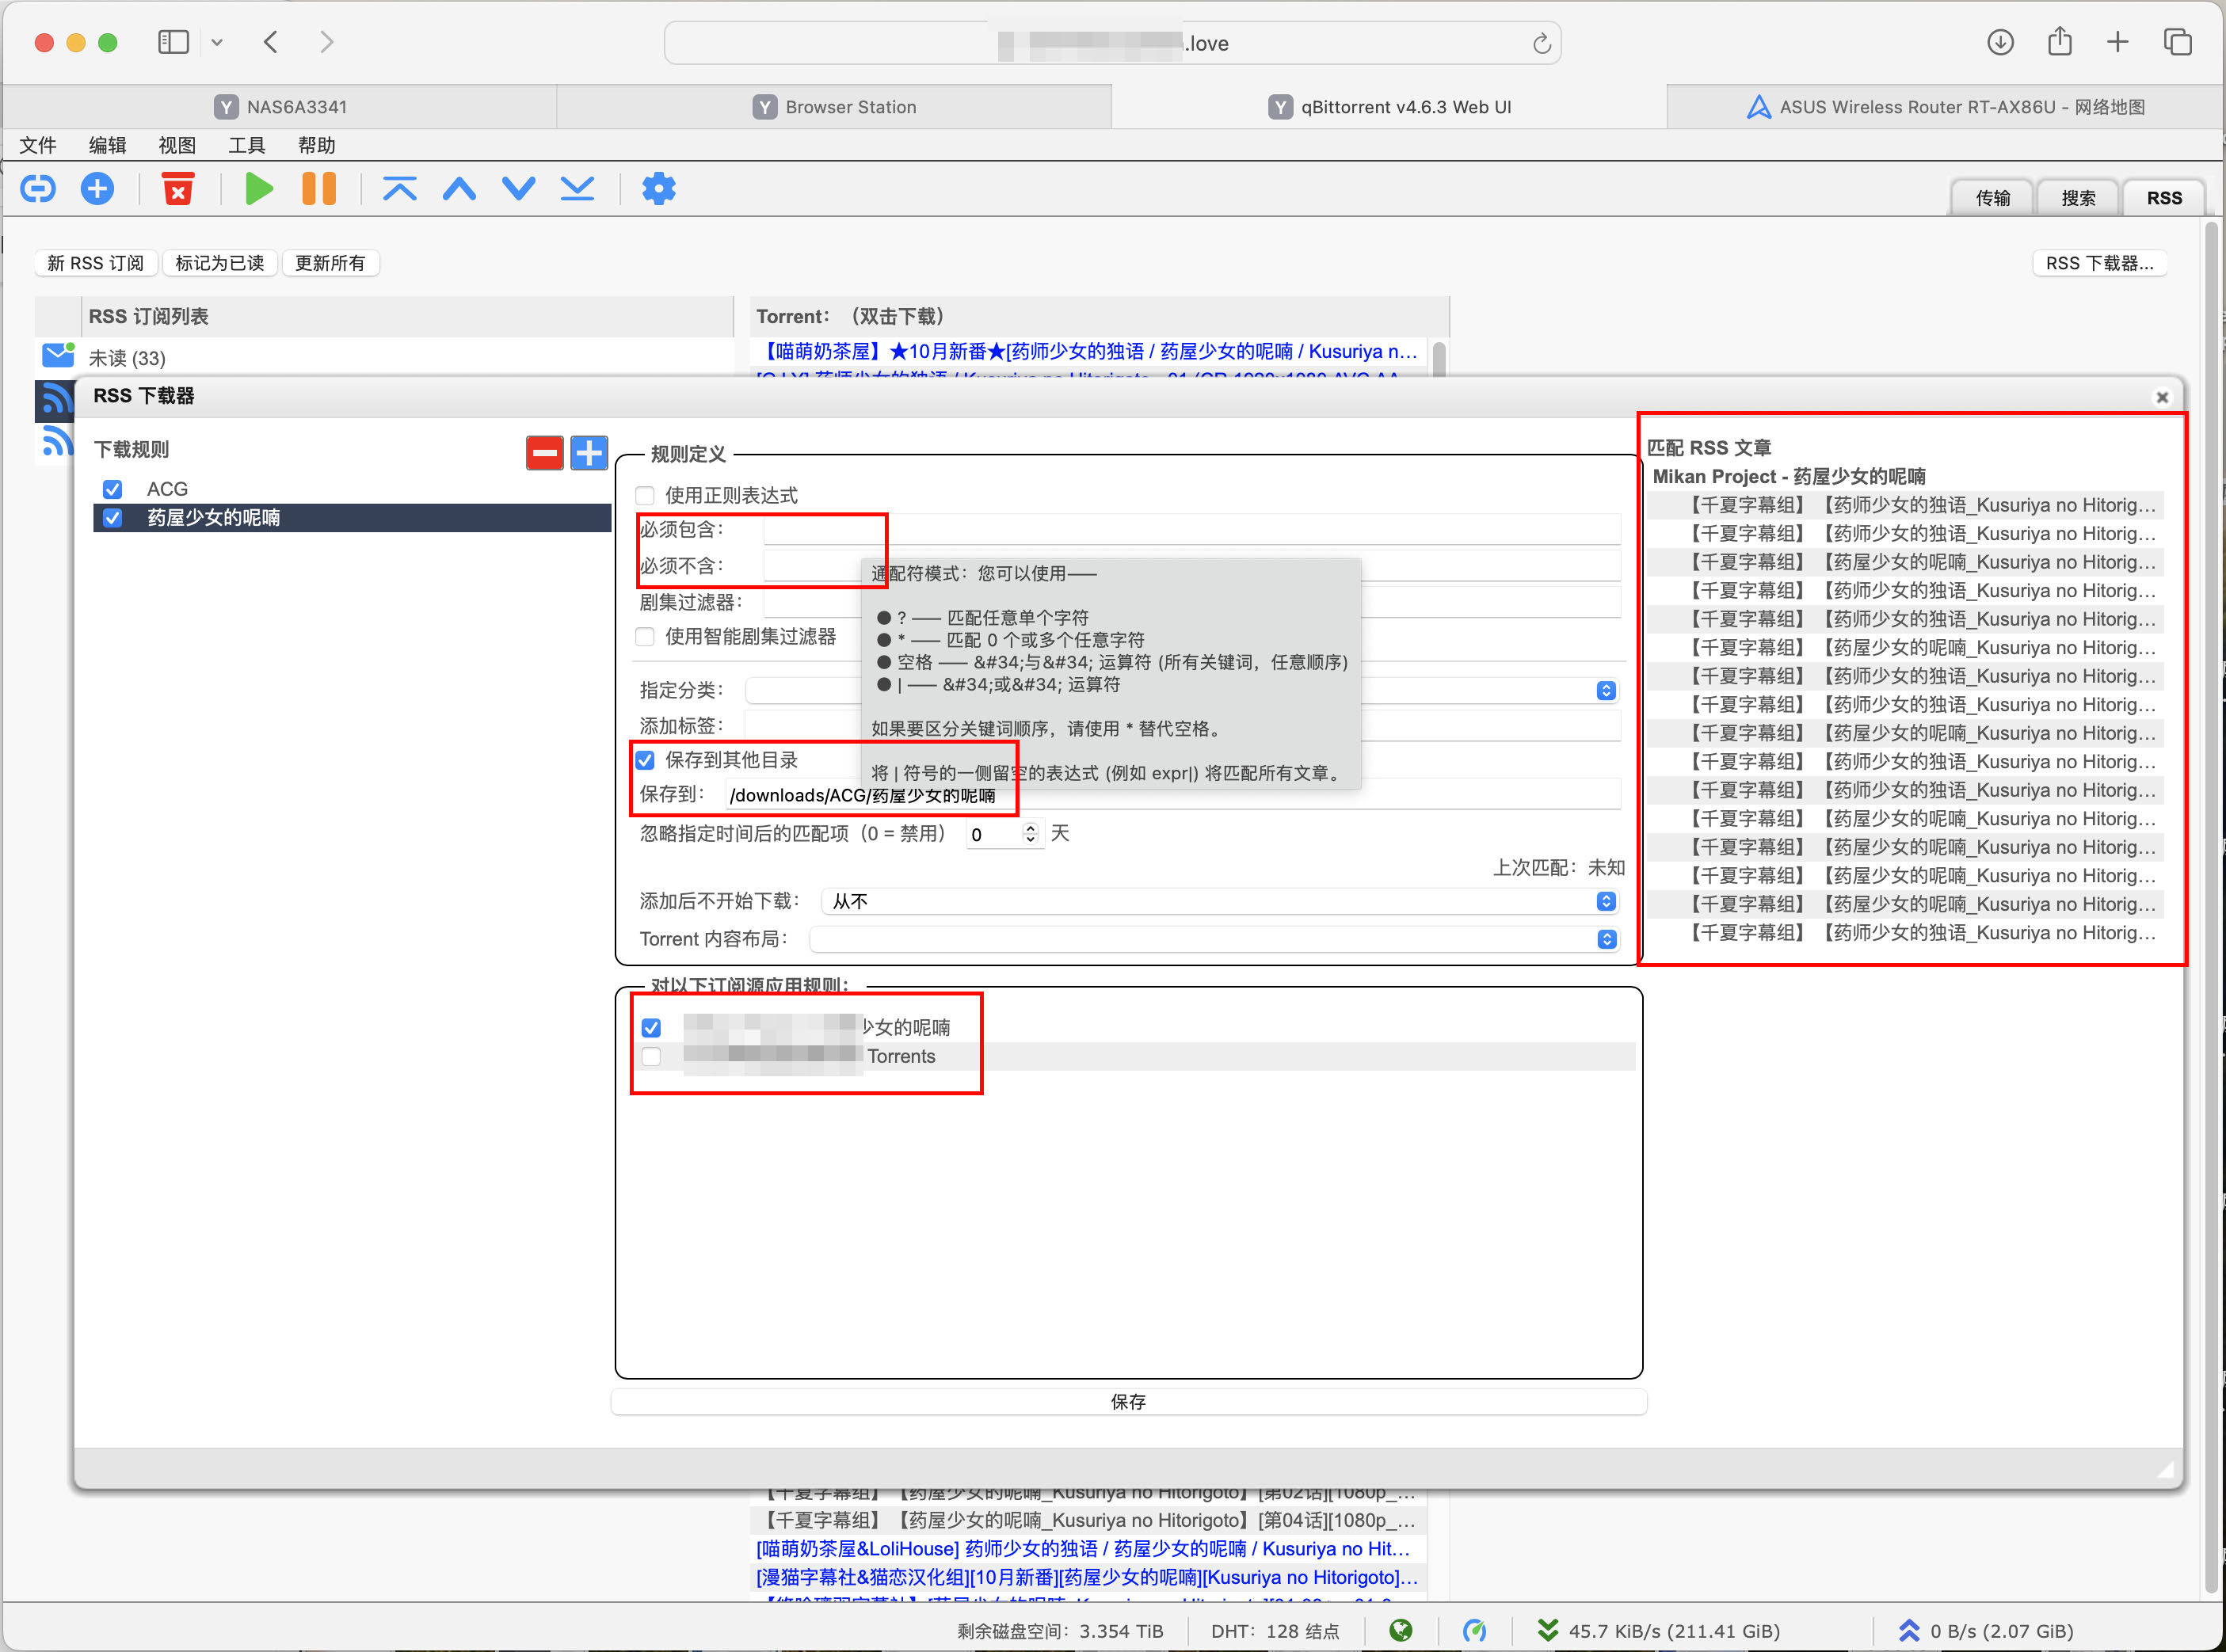This screenshot has height=1652, width=2226.
Task: Click the orange pause icon
Action: pos(318,188)
